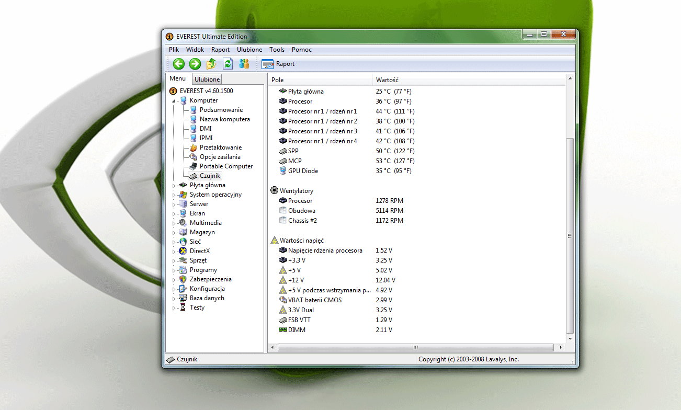Click the Obudowa fan row icon

(x=283, y=211)
